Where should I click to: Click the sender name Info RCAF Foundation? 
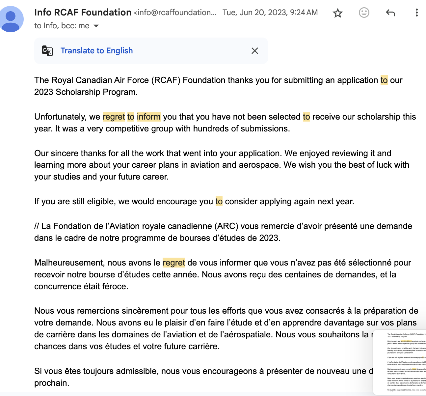[x=83, y=13]
